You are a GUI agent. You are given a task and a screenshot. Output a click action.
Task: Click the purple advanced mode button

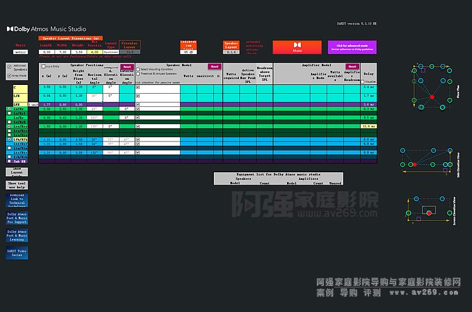tap(352, 48)
